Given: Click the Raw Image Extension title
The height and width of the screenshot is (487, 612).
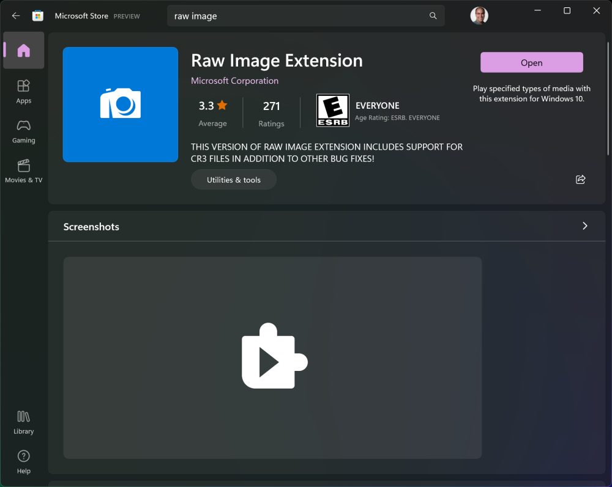Looking at the screenshot, I should [277, 60].
